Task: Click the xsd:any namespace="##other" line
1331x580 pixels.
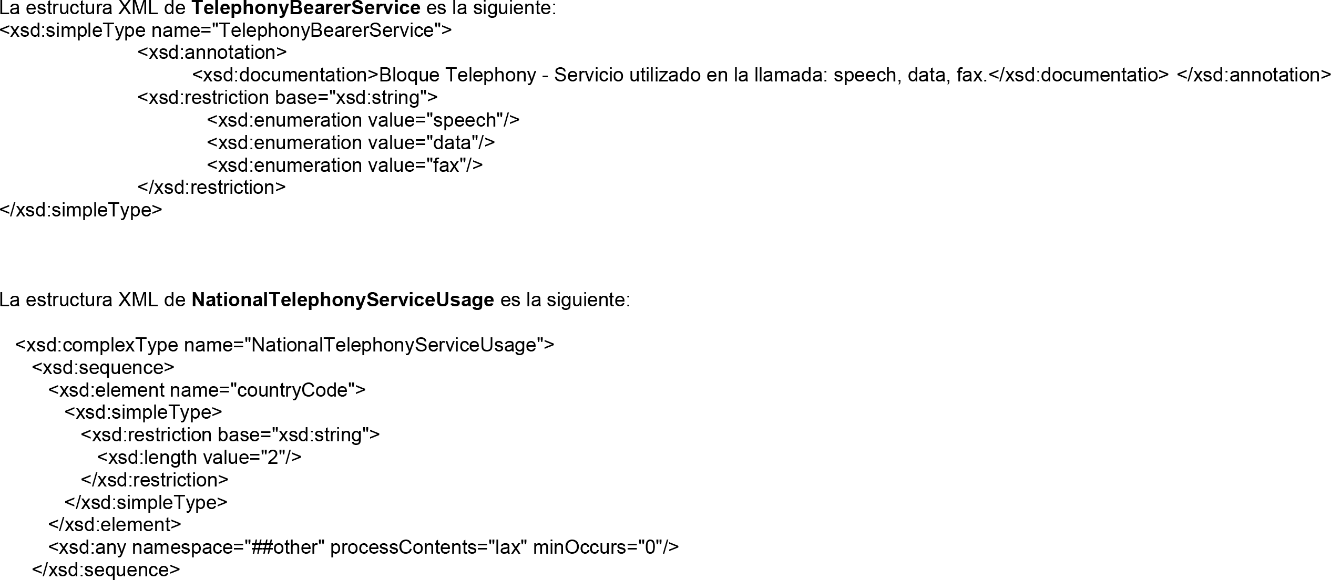Action: (364, 547)
